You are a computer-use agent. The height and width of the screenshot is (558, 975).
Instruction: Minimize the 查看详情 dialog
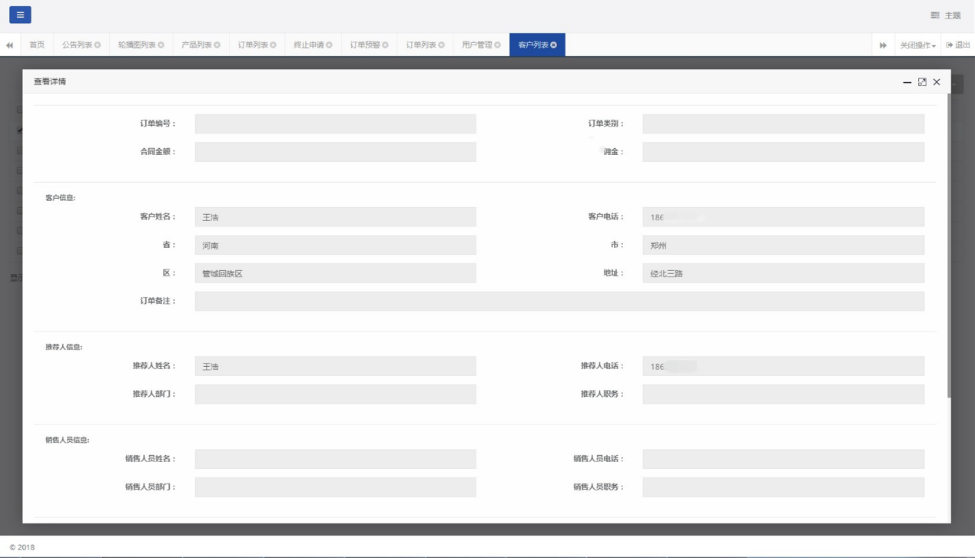pyautogui.click(x=907, y=82)
